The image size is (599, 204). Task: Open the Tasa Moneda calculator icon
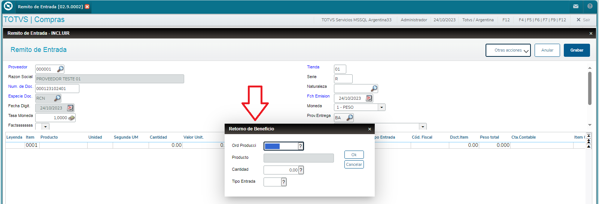[72, 118]
